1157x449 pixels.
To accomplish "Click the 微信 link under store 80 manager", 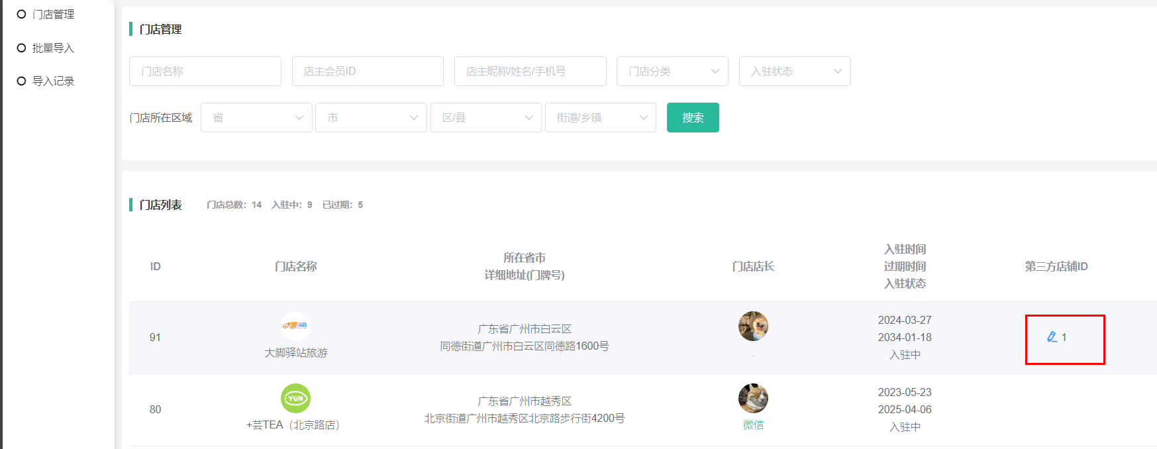I will coord(753,424).
